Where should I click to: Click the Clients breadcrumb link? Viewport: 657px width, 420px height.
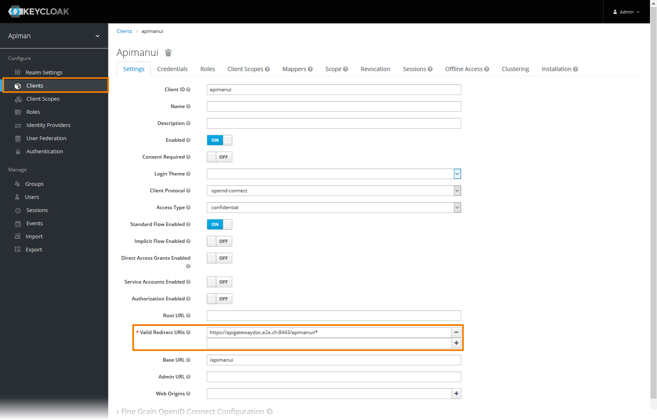click(124, 31)
